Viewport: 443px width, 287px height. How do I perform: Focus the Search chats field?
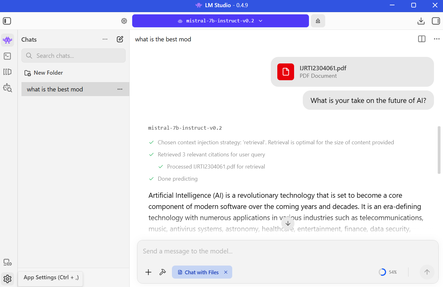[73, 56]
